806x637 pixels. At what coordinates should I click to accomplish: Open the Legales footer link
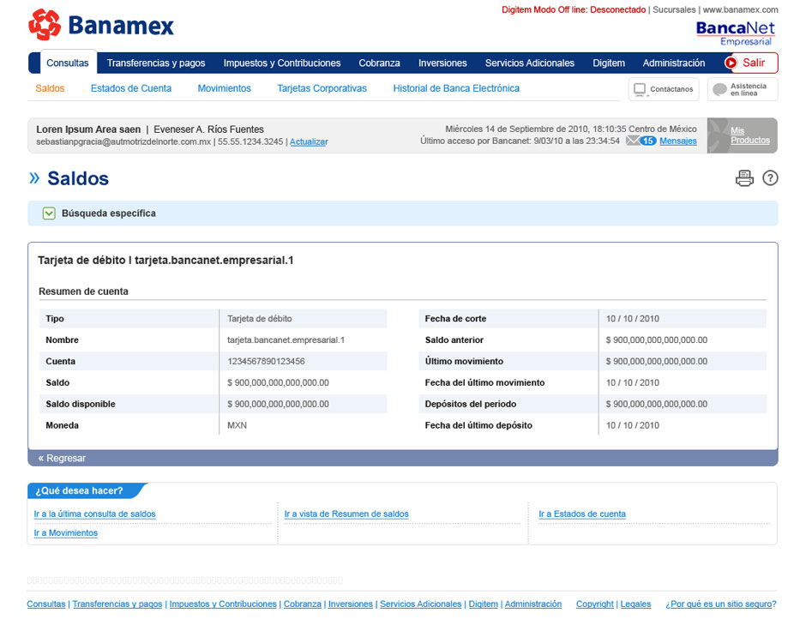tap(635, 604)
